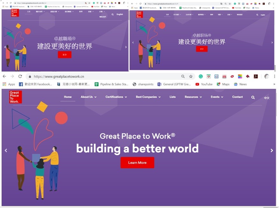Open Pipeline & Sales bookmark in bottom window
The image size is (279, 208).
[111, 84]
